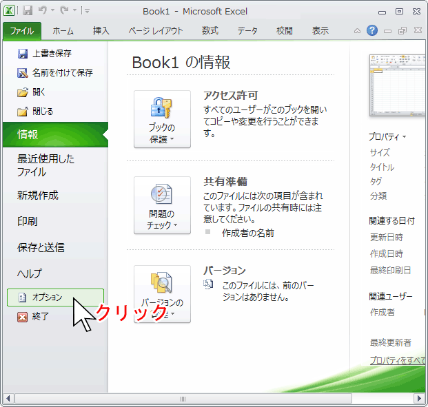Click the オプション menu item
The width and height of the screenshot is (428, 407).
click(x=55, y=298)
